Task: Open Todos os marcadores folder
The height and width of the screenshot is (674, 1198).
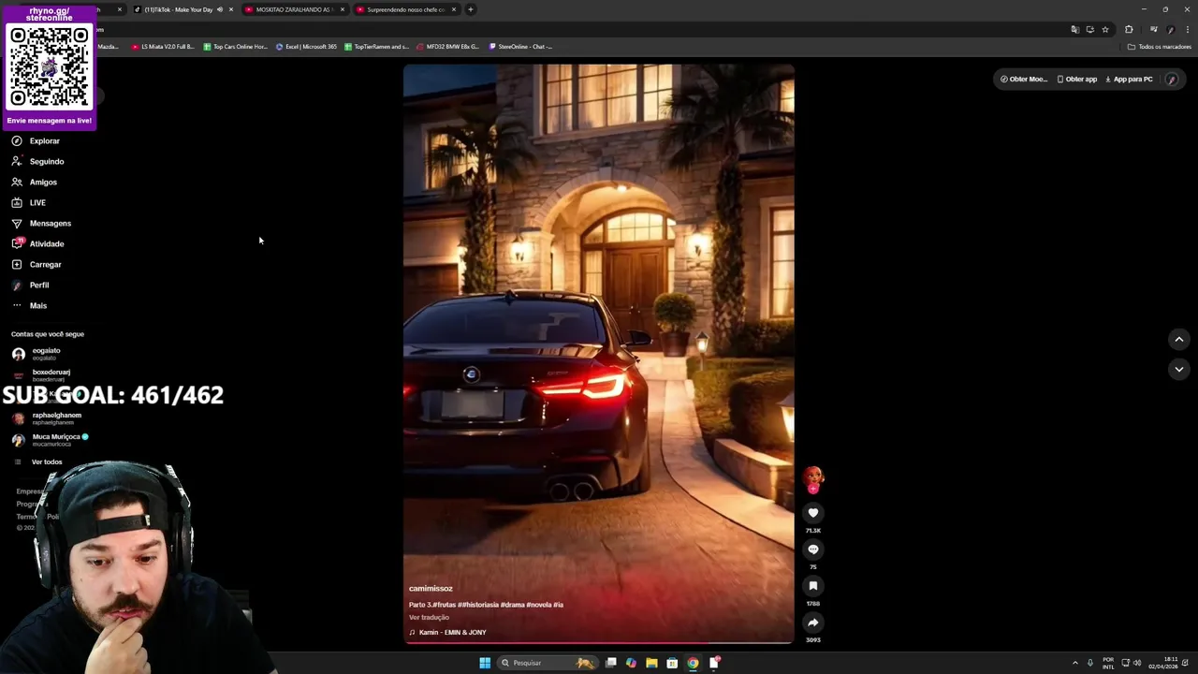Action: (x=1160, y=46)
